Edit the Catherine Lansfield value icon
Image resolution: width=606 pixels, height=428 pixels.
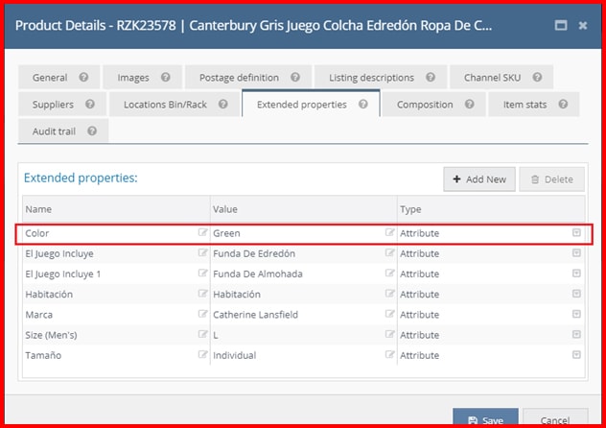390,314
